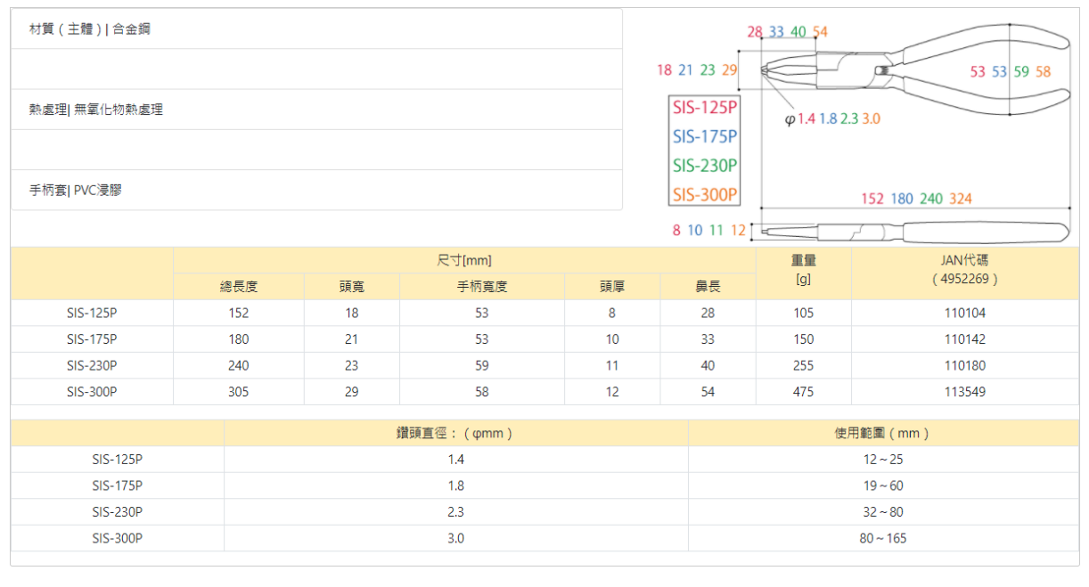This screenshot has height=587, width=1089.
Task: Click the φ diameter symbol in the diagram
Action: coord(790,119)
